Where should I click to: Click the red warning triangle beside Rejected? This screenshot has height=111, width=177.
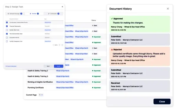(112, 50)
